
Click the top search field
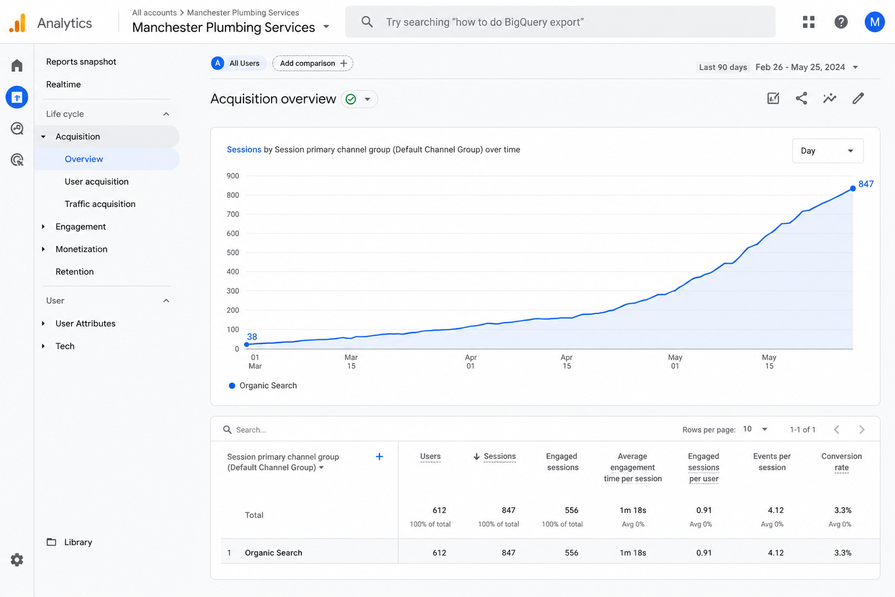(x=560, y=22)
